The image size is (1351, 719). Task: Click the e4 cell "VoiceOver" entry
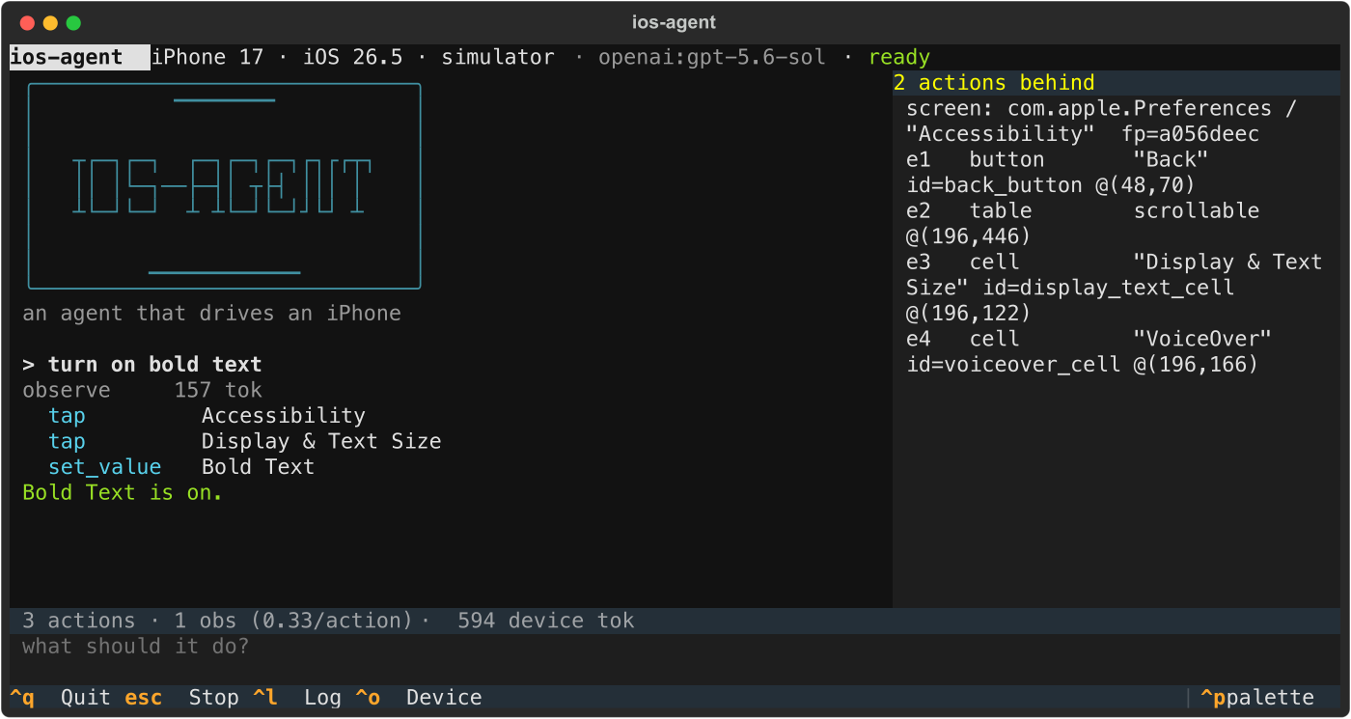1089,351
